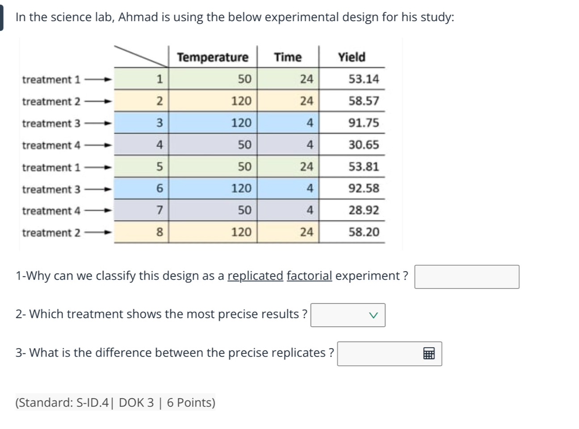Open the most precise treatment dropdown
Viewport: 579px width, 429px height.
coord(348,315)
